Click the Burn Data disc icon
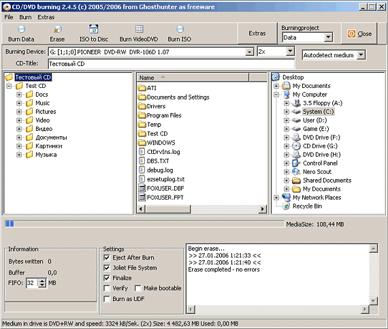The image size is (388, 329). coord(22,29)
